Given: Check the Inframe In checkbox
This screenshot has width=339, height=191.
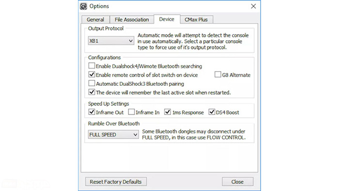Looking at the screenshot, I should point(131,112).
